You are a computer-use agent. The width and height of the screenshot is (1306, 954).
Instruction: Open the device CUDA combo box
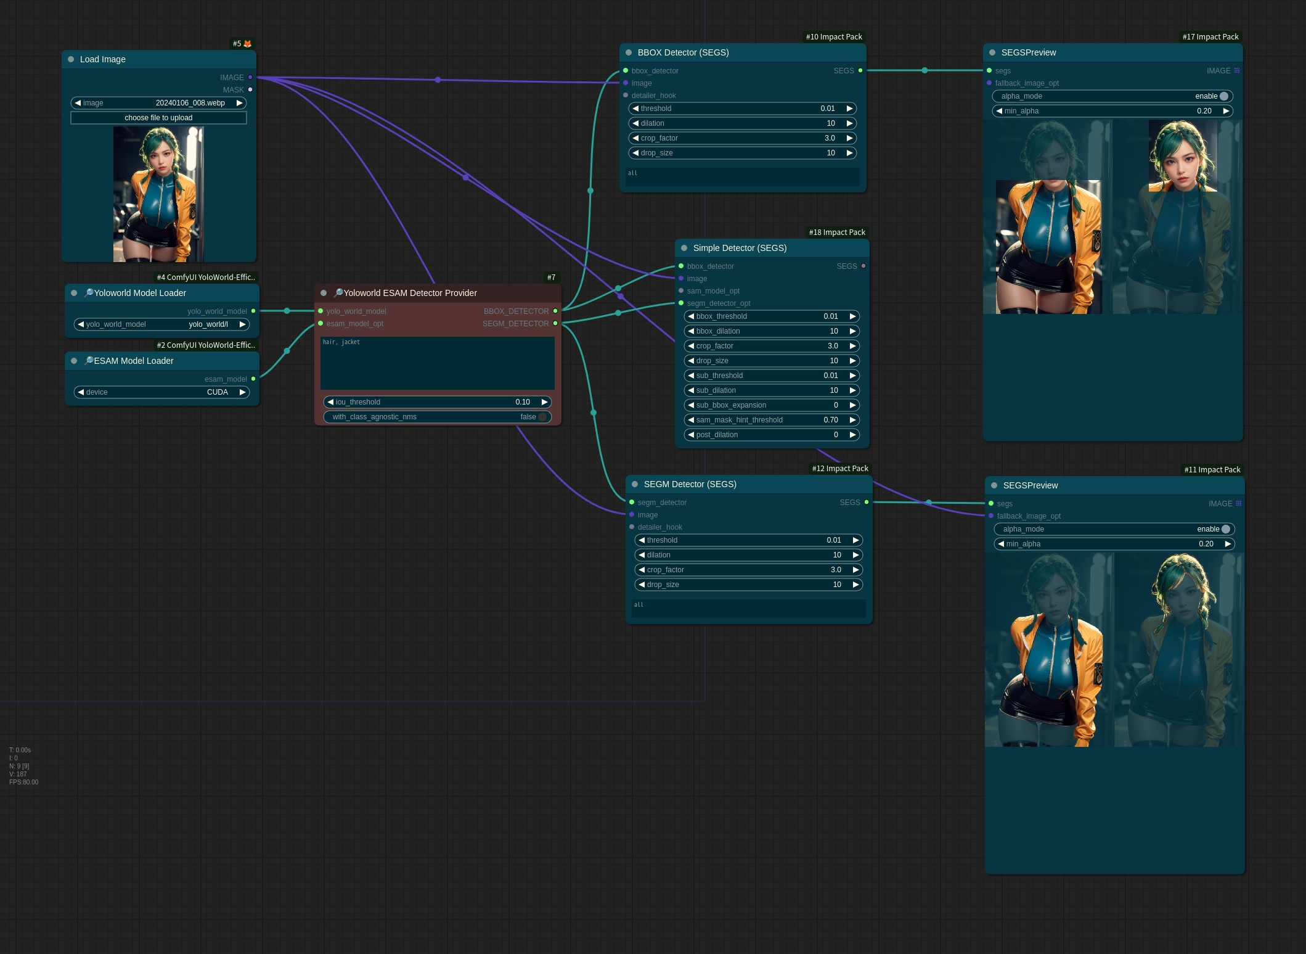point(161,392)
